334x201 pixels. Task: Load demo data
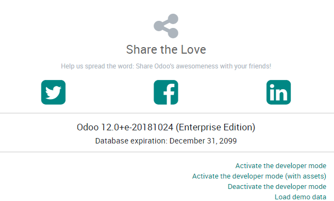300,197
